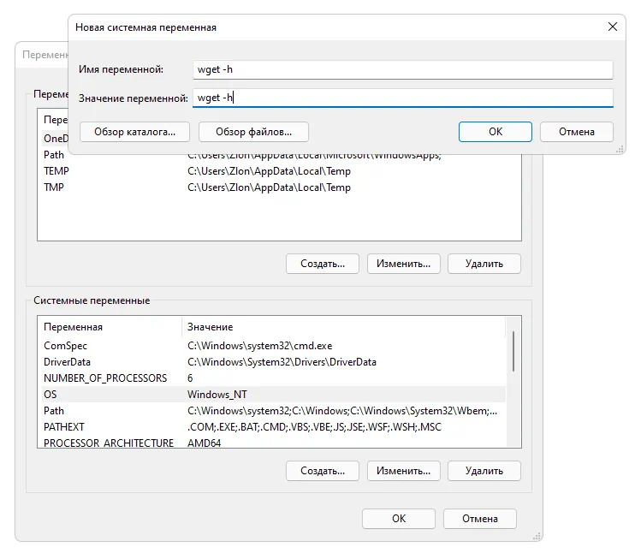Delete system variable with Удалить

[x=484, y=471]
